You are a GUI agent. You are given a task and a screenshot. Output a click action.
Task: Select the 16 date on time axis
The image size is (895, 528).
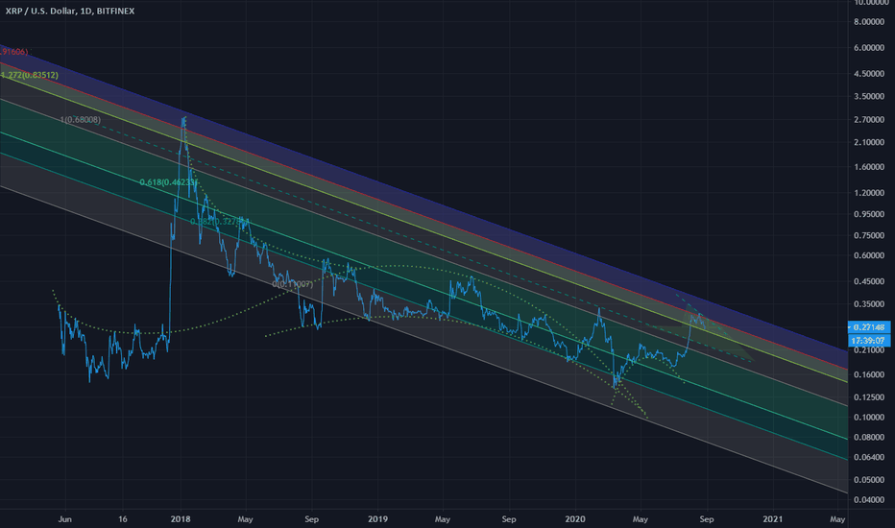point(123,518)
